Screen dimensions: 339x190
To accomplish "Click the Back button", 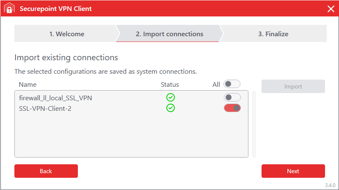I will 46,171.
